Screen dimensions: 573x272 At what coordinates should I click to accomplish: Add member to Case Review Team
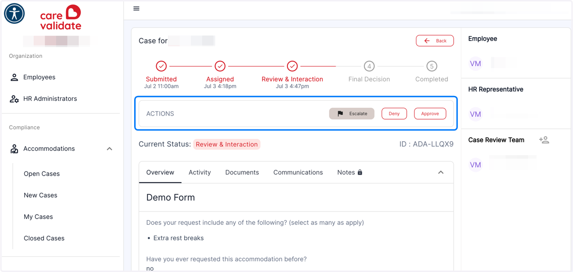click(x=544, y=140)
